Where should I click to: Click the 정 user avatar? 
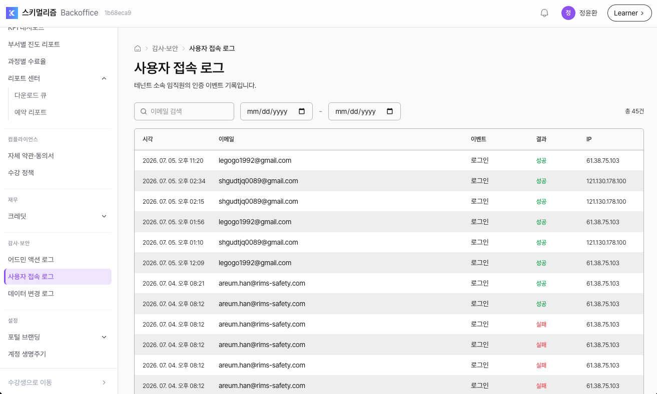[568, 13]
